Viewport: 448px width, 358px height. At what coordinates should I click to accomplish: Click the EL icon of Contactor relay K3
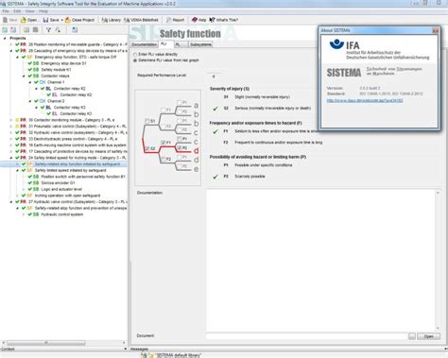point(55,113)
